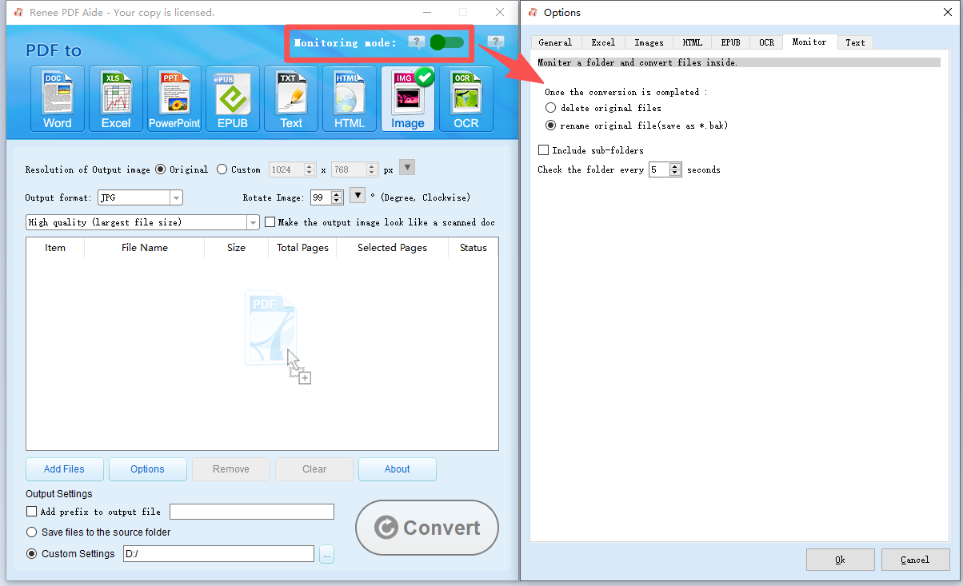This screenshot has height=586, width=963.
Task: Expand the quality preset dropdown
Action: point(253,221)
